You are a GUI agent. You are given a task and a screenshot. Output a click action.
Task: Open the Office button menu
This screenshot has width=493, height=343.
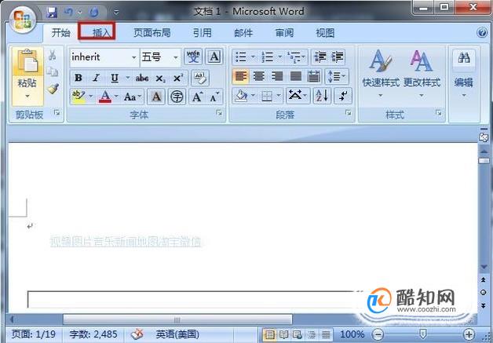[22, 20]
